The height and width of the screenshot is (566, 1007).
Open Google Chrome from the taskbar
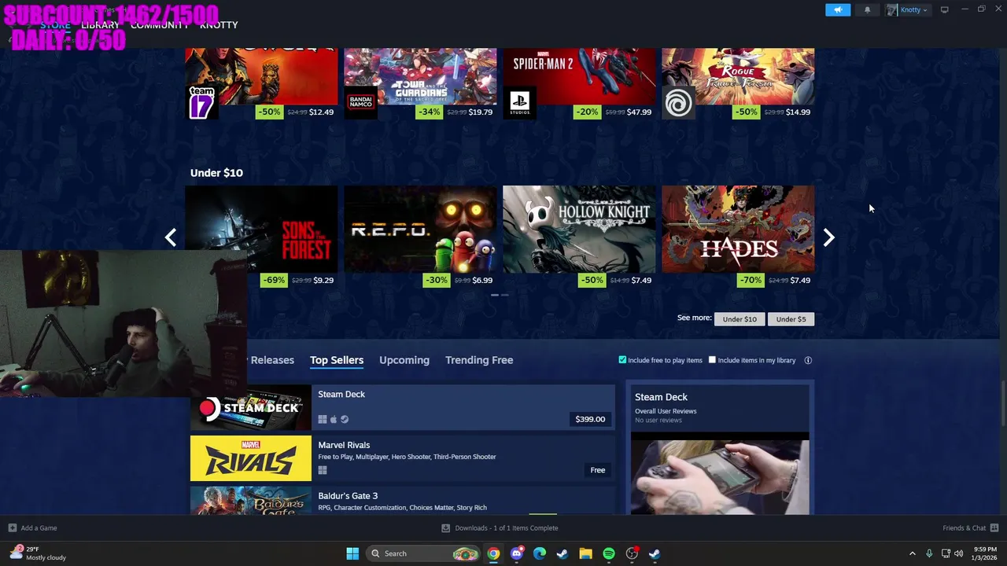pos(493,553)
